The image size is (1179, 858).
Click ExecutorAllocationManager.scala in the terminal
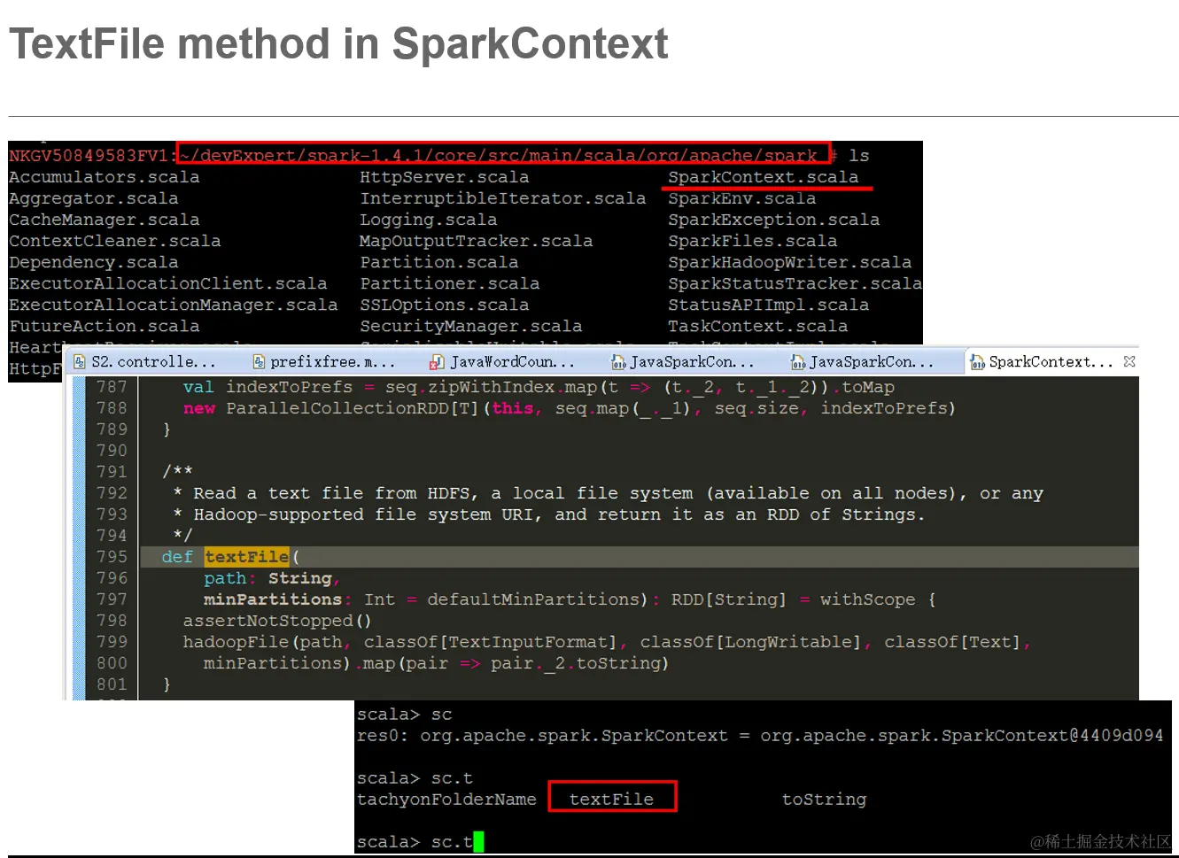click(174, 305)
